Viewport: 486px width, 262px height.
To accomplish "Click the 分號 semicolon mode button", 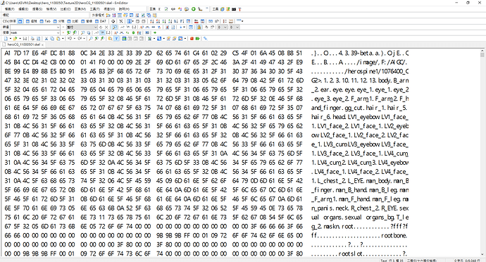I will (59, 21).
